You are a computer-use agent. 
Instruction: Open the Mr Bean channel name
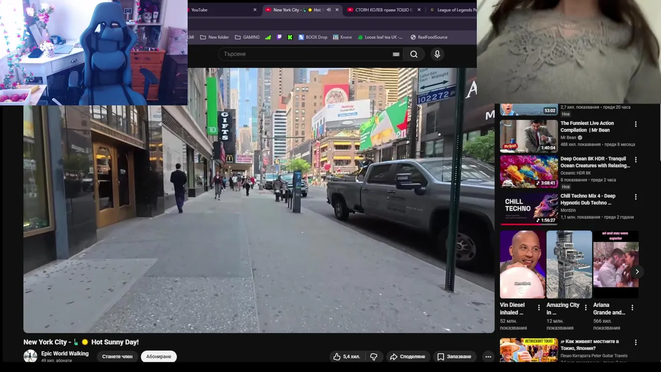[568, 138]
